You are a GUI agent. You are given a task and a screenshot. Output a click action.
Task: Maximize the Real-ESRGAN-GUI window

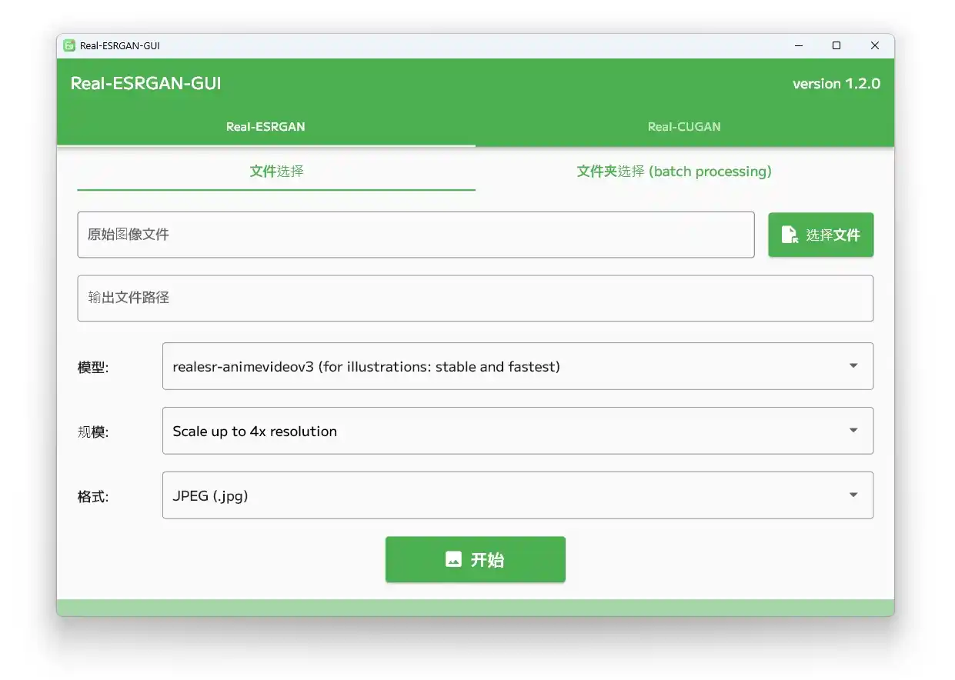(836, 45)
